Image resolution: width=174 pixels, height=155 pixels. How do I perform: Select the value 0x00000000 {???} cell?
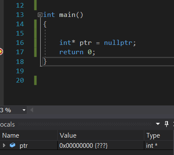coord(101,145)
